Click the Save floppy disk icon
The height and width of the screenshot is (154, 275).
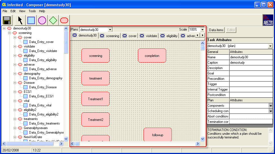point(7,20)
